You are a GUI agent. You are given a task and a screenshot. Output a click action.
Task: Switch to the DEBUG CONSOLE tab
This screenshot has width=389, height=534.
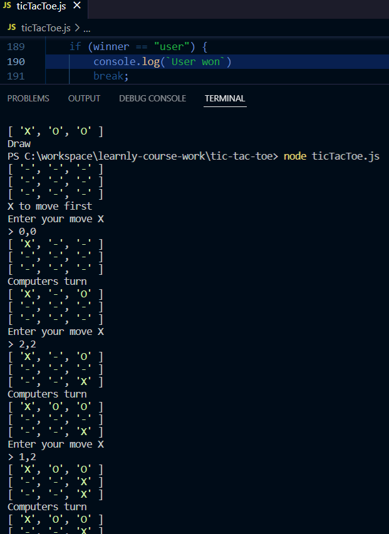[153, 98]
